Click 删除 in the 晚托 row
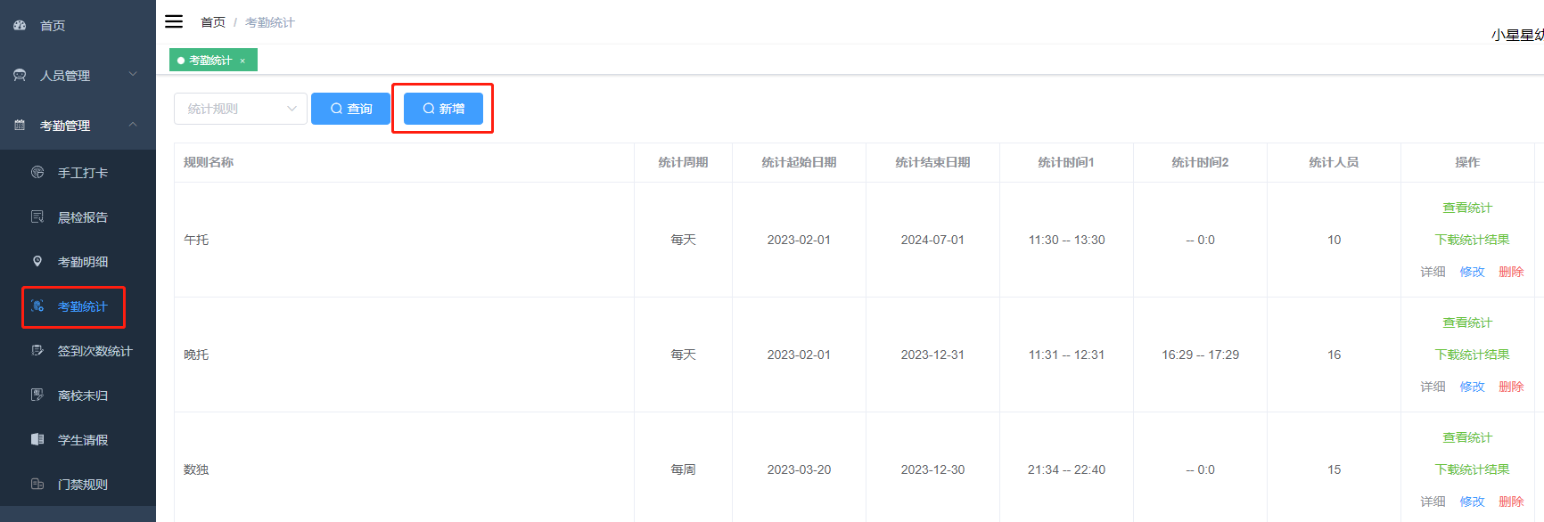Screen dimensions: 1544x522 point(1512,387)
